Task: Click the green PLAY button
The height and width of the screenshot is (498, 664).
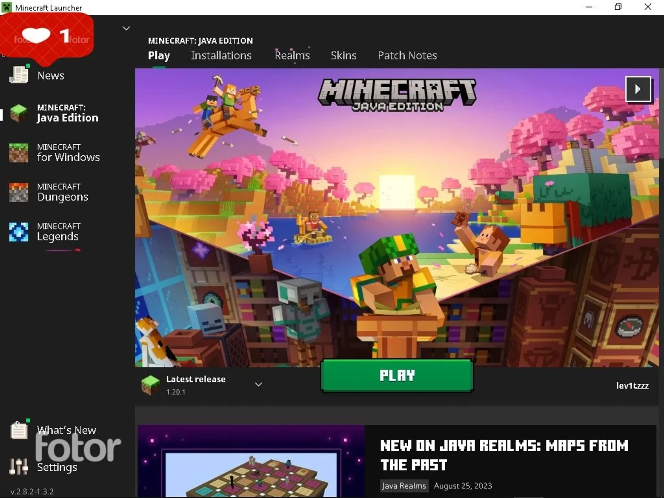Action: [x=397, y=375]
